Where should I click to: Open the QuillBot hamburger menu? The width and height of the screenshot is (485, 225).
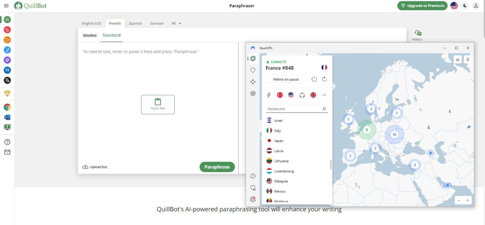[6, 6]
